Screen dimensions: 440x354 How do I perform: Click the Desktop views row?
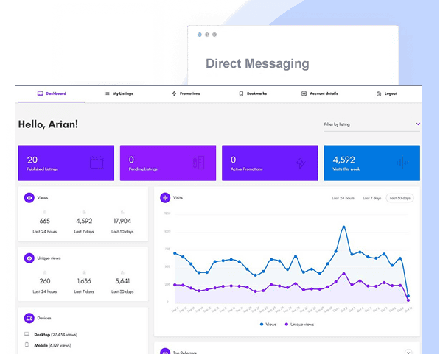51,334
